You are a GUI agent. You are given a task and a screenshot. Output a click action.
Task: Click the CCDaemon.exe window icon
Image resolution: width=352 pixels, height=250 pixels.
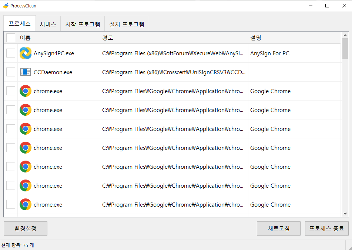point(26,72)
